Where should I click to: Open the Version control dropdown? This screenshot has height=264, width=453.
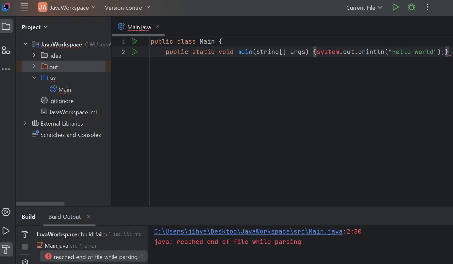tap(127, 8)
